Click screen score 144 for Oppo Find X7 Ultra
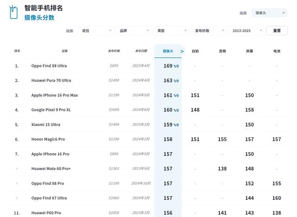The height and width of the screenshot is (217, 297). (x=250, y=198)
